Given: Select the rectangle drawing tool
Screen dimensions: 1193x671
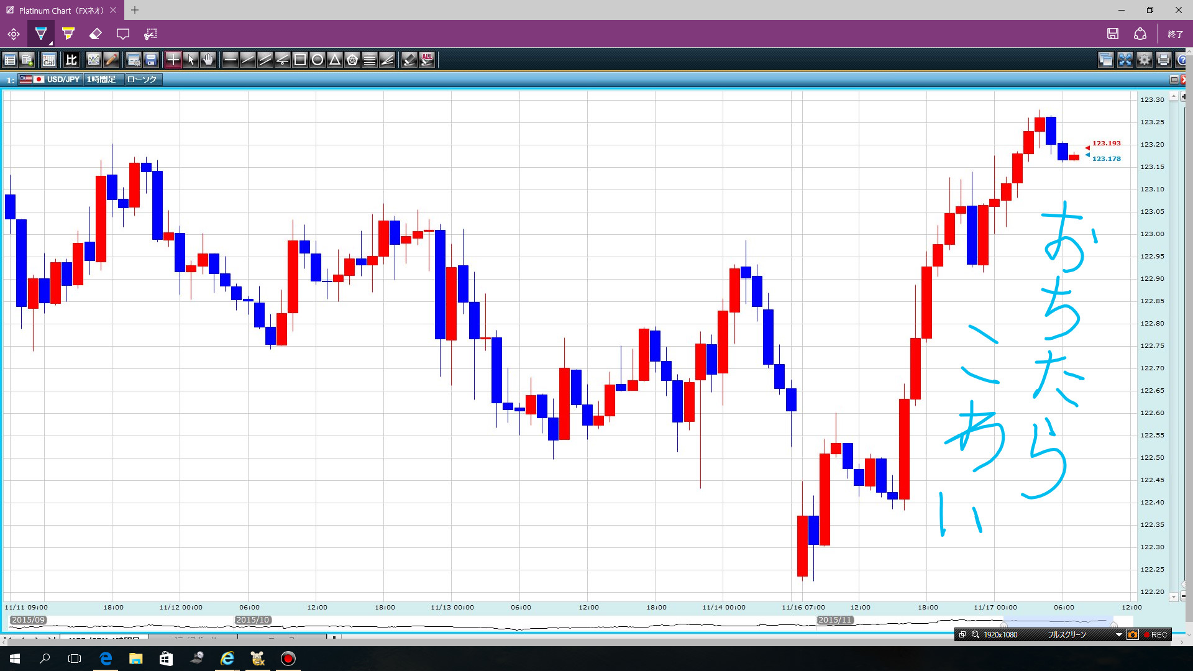Looking at the screenshot, I should coord(300,60).
